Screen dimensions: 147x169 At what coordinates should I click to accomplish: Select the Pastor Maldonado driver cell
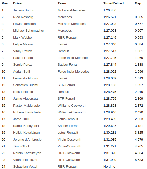click(x=26, y=105)
